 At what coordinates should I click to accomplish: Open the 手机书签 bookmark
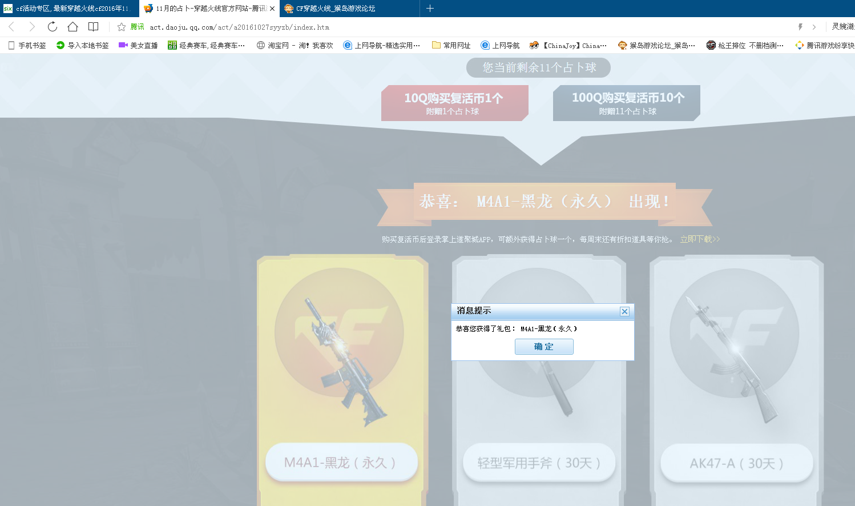pyautogui.click(x=27, y=45)
